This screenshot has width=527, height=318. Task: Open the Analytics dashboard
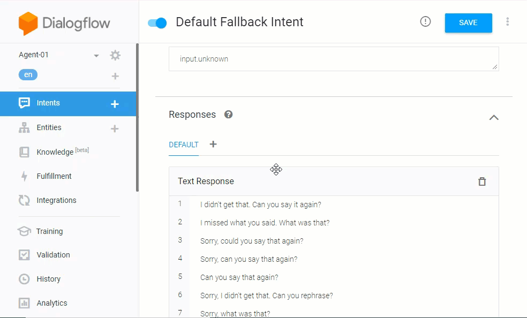[24, 302]
